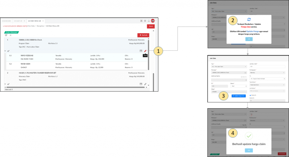Click OK in the Harga Jasa update dialog
This screenshot has width=289, height=157.
249,39
